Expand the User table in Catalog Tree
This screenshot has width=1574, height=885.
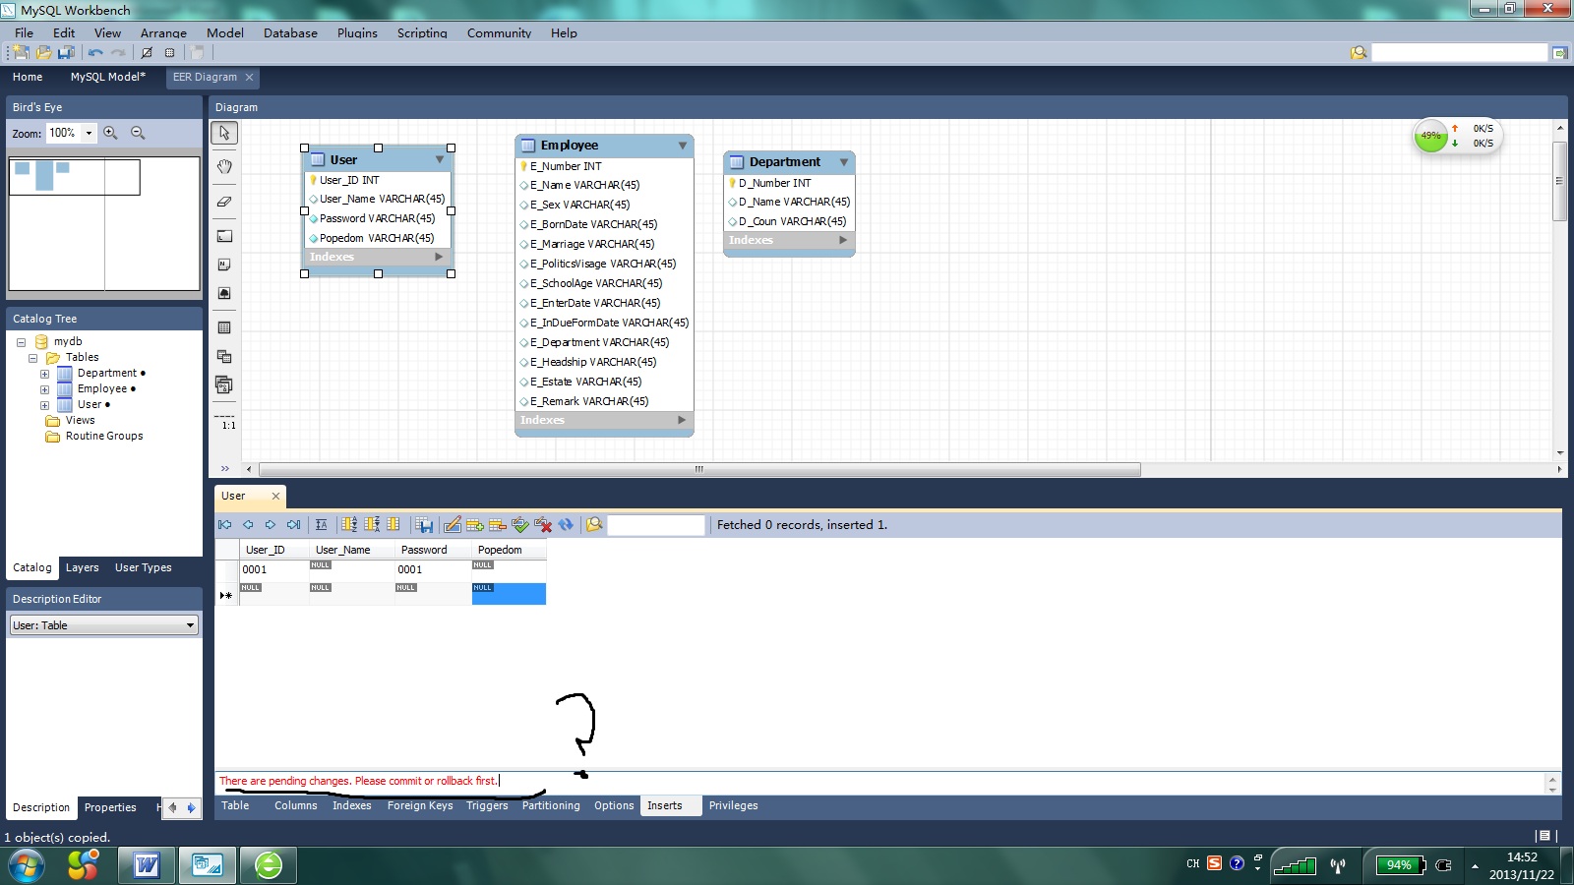click(44, 405)
